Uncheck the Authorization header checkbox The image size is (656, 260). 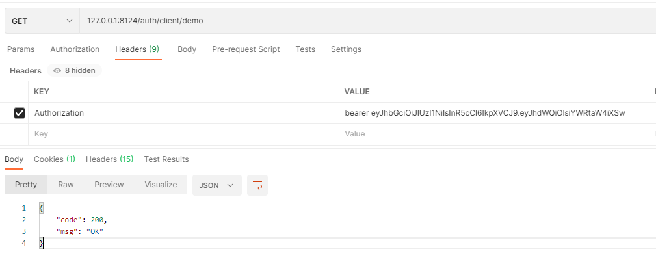[20, 113]
